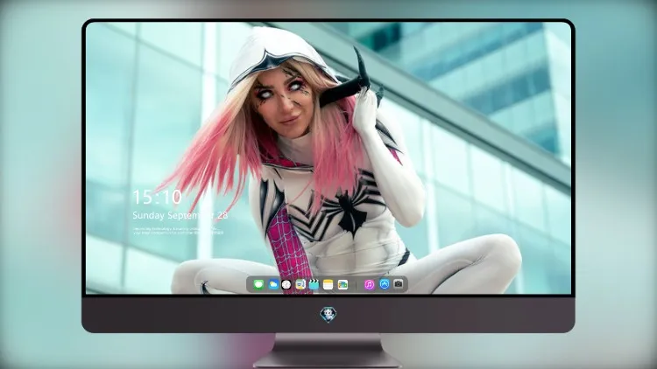Open the yellow Notes app in dock

[x=328, y=284]
